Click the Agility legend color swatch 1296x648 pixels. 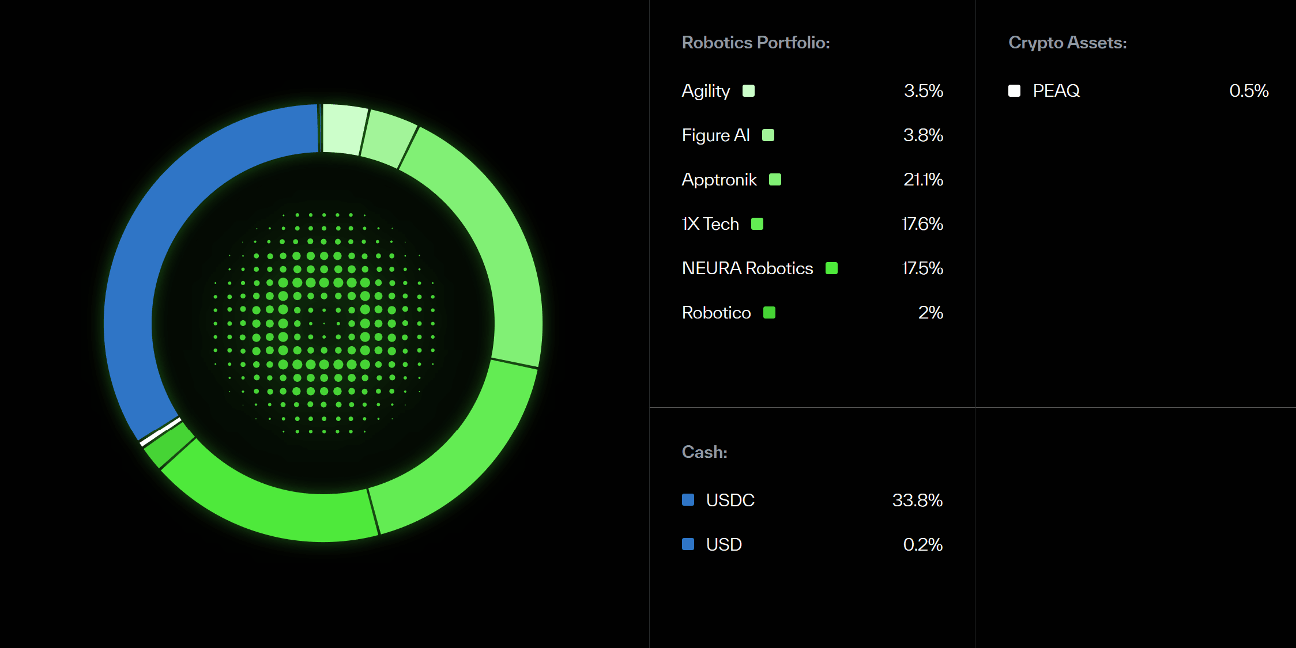[748, 91]
